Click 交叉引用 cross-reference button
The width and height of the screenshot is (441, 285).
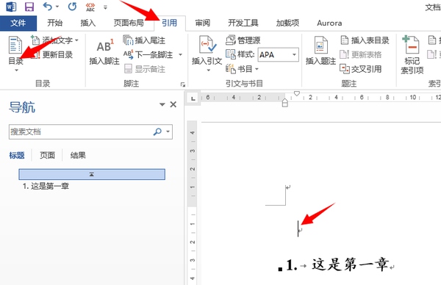pyautogui.click(x=361, y=69)
